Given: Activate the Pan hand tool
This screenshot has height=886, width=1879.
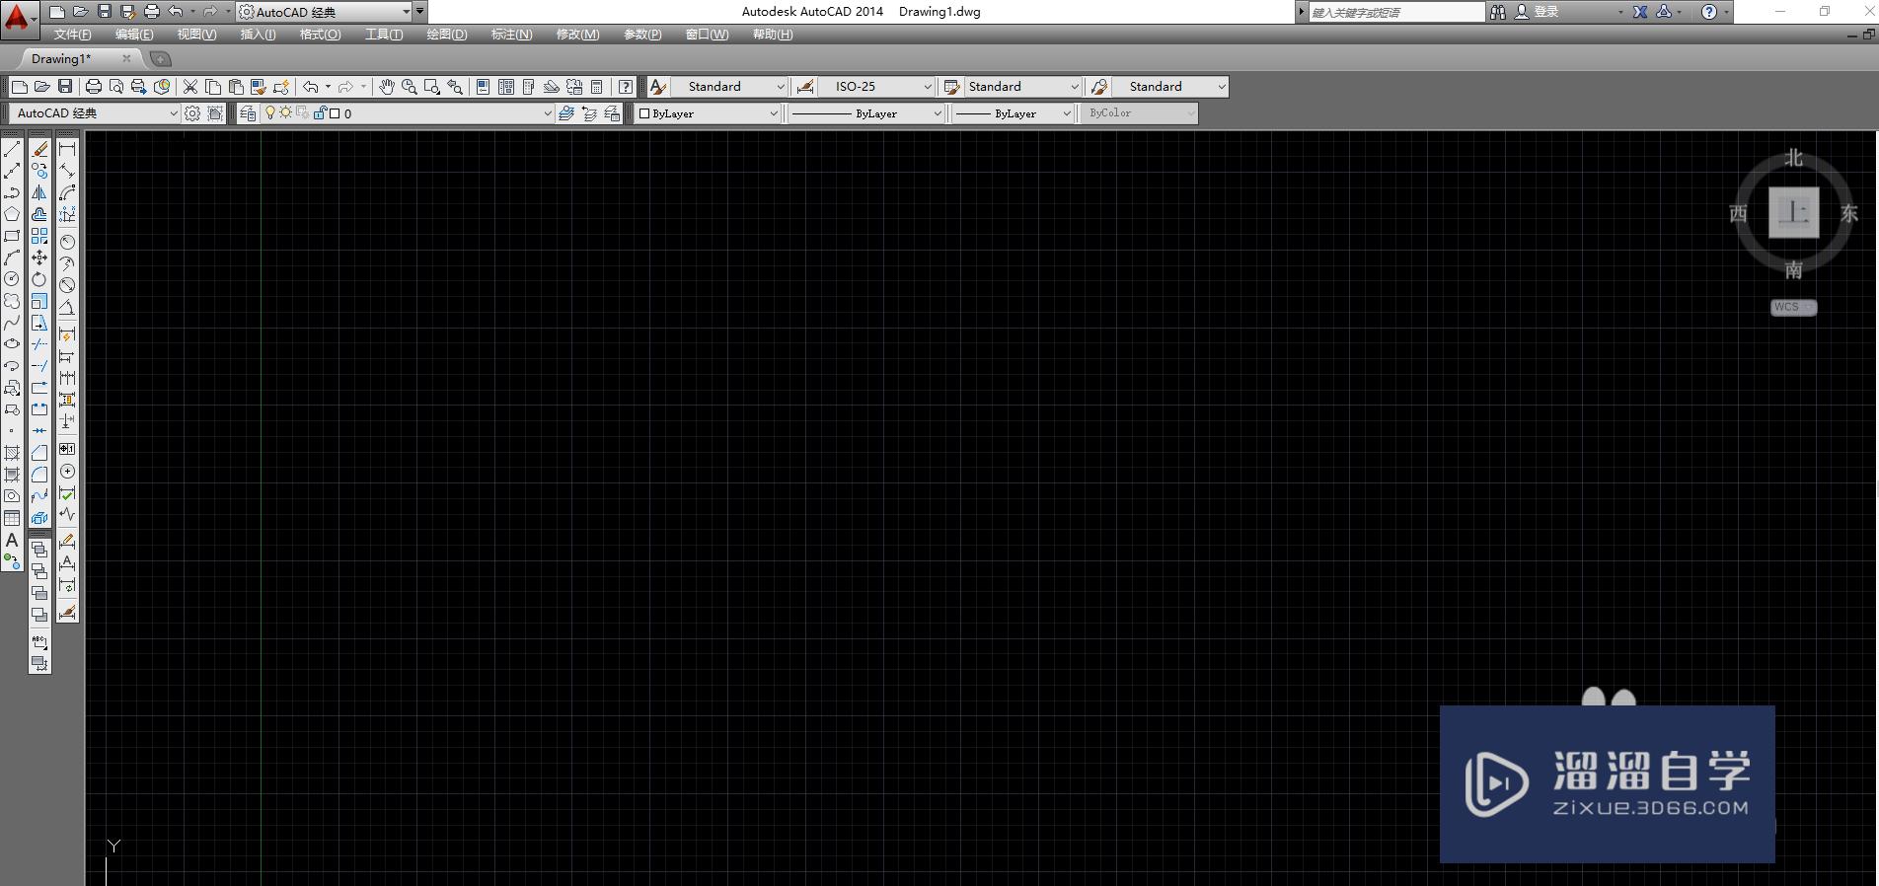Looking at the screenshot, I should [386, 87].
